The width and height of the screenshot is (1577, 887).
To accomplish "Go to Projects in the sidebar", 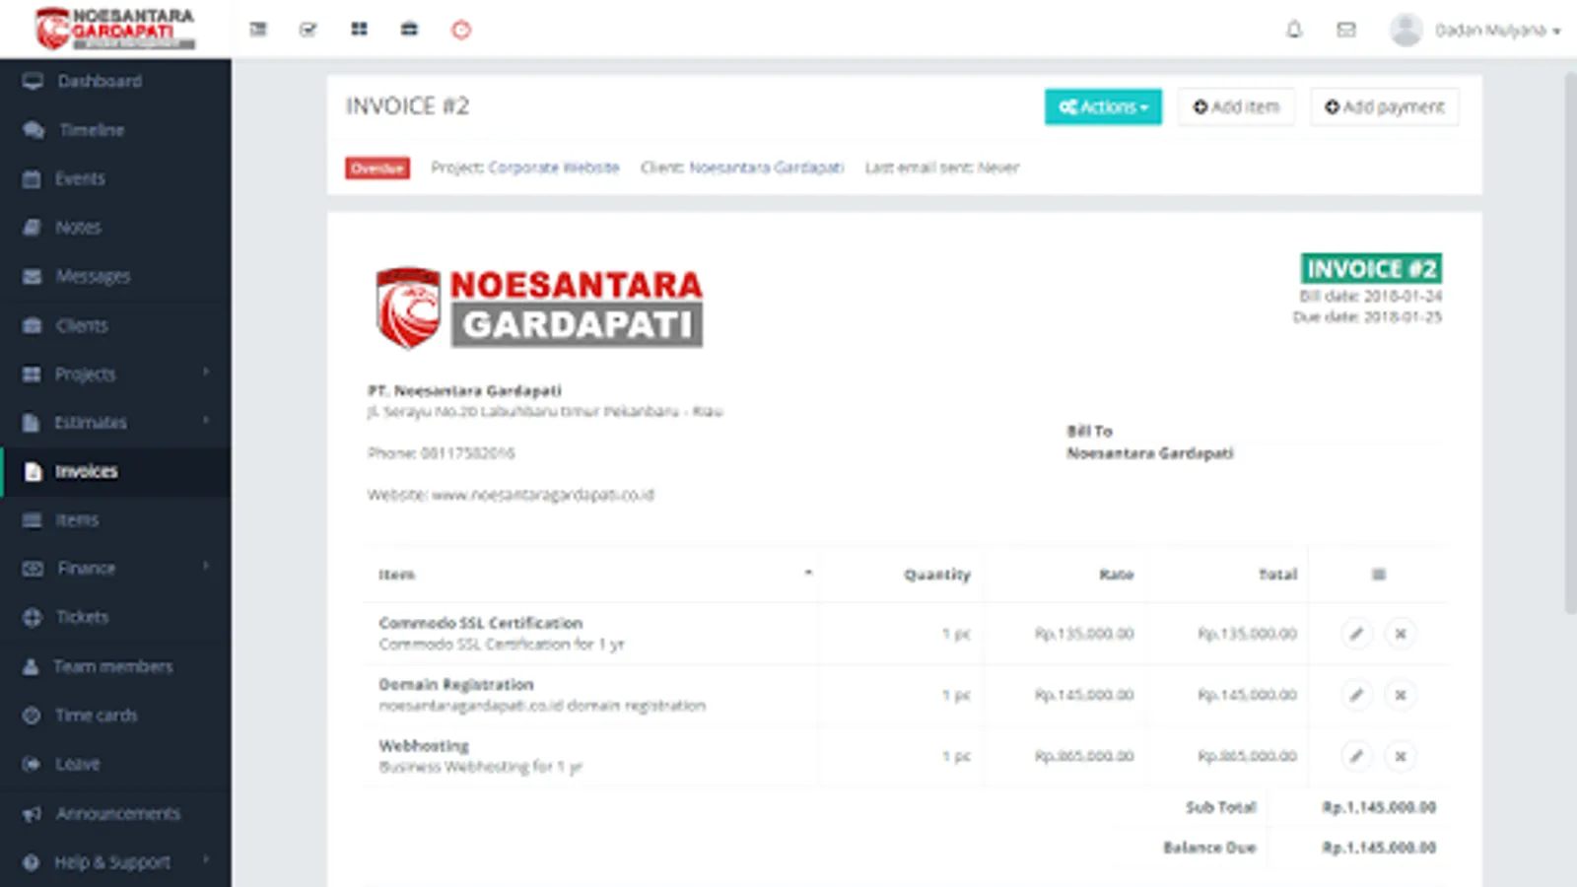I will tap(85, 374).
